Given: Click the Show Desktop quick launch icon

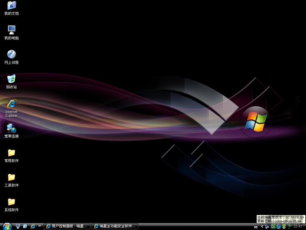Looking at the screenshot, I should 18,226.
